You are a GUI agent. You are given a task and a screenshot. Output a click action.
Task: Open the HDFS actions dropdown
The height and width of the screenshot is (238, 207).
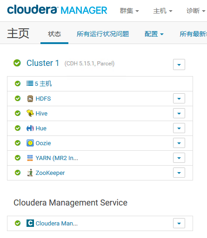coord(179,98)
